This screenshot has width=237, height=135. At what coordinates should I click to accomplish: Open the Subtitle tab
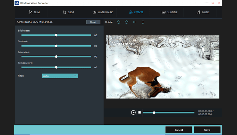tap(170, 12)
